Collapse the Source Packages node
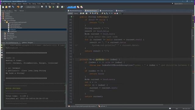This screenshot has width=195, height=110. coord(3,20)
